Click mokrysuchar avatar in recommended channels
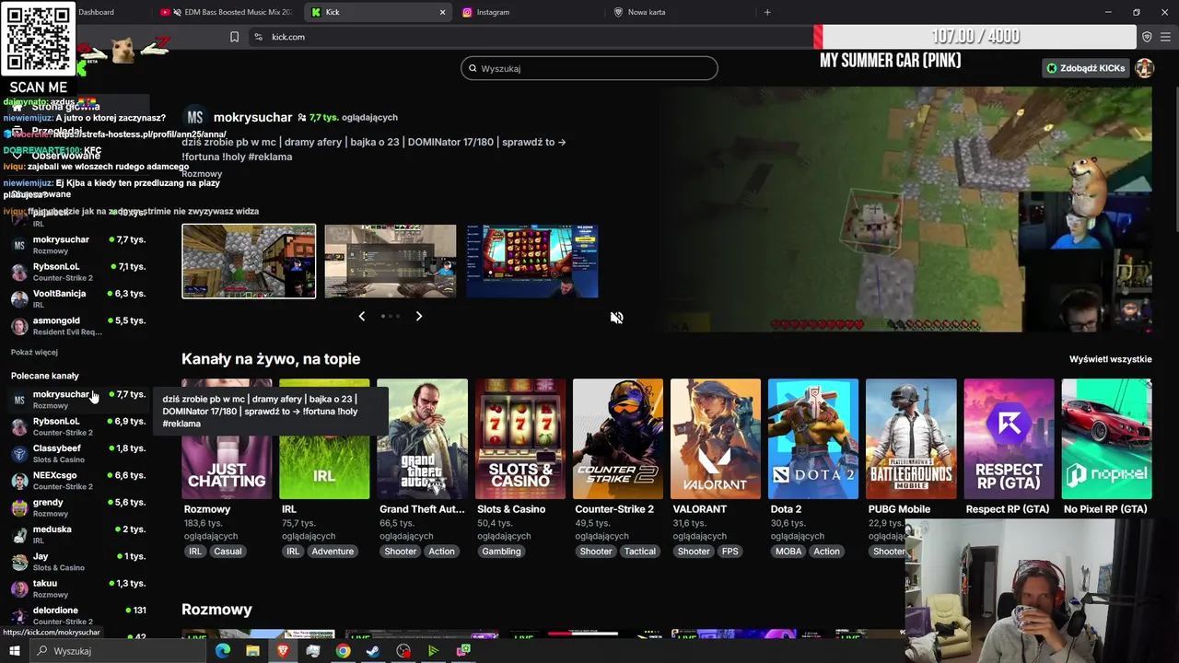Image resolution: width=1179 pixels, height=663 pixels. (x=19, y=400)
